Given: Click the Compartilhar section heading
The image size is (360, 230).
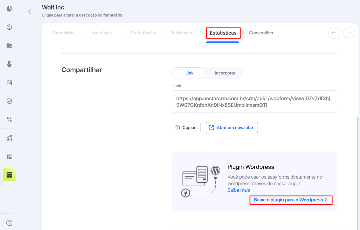Looking at the screenshot, I should [x=82, y=70].
